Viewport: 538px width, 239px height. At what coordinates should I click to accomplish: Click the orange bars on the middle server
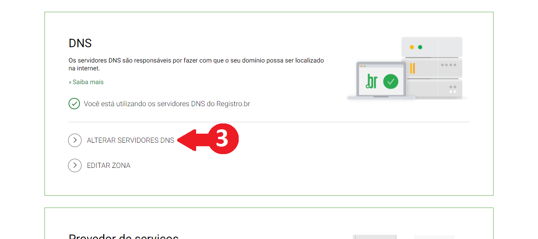(x=412, y=68)
